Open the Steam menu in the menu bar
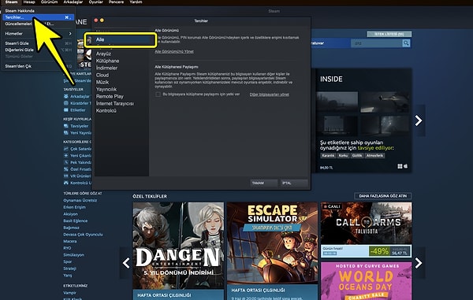The image size is (473, 300). click(x=12, y=2)
